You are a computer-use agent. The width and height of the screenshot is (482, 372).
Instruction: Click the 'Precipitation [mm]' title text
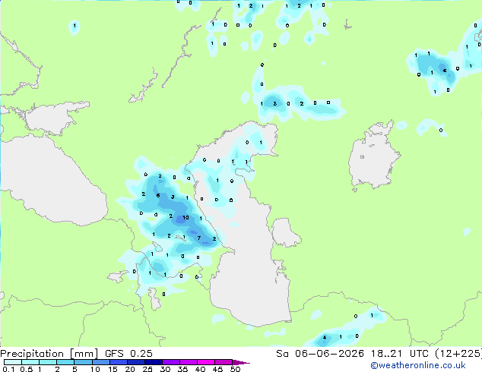click(x=49, y=354)
